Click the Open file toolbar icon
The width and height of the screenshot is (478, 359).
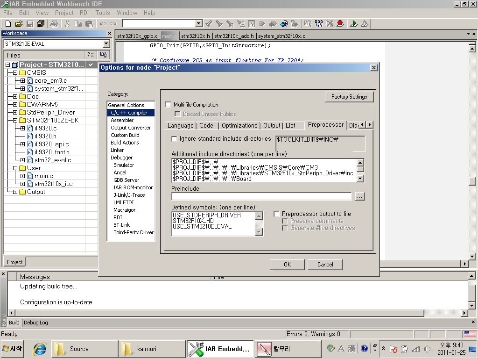[19, 23]
